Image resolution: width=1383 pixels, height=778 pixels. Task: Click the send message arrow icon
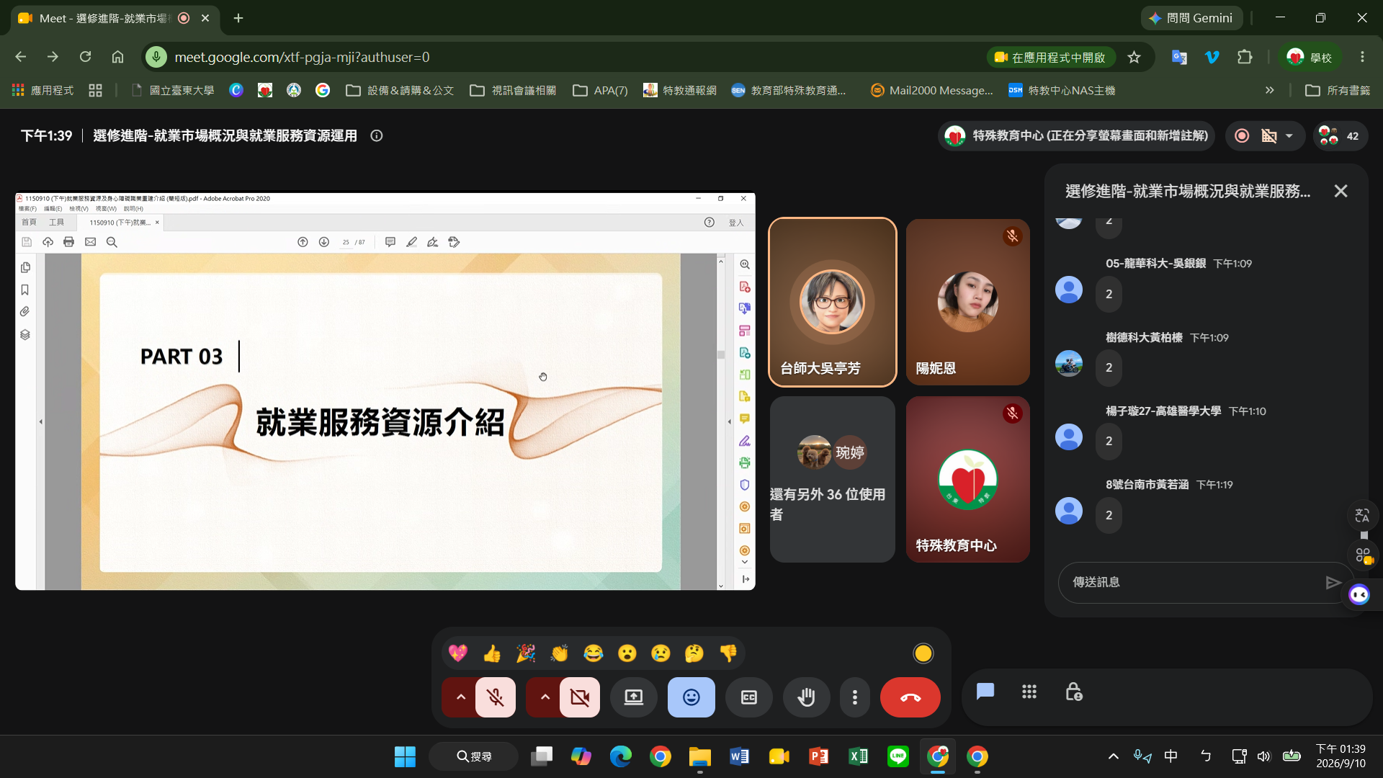click(1333, 582)
